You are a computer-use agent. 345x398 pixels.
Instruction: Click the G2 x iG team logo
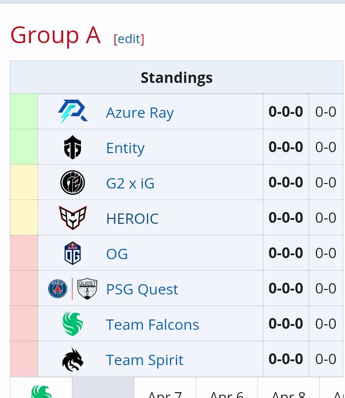point(73,183)
